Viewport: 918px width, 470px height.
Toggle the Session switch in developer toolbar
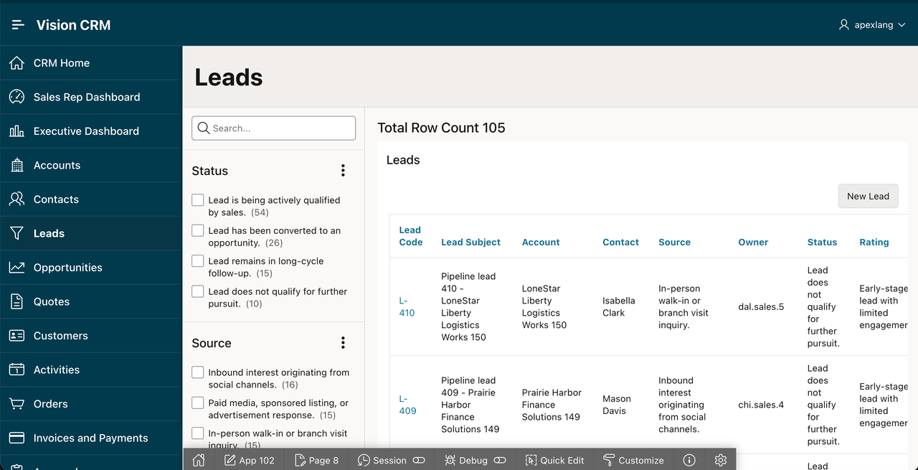click(419, 460)
